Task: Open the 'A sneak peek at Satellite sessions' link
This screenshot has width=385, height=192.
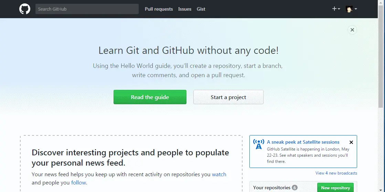Action: [303, 142]
